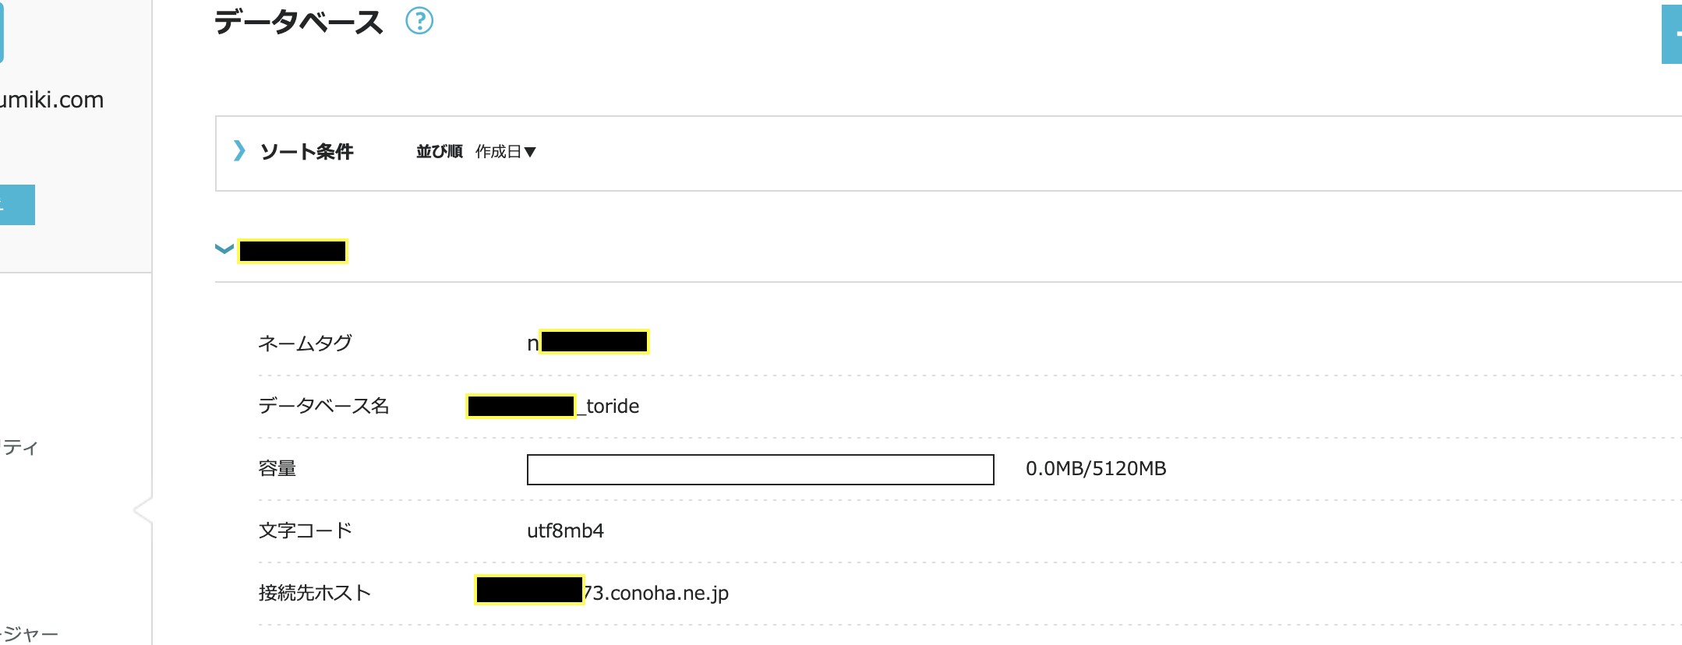Expand the ソート条件 panel chevron
1682x645 pixels.
pos(239,150)
